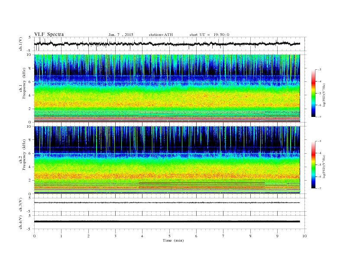Click the time axis tick label '9'
The height and width of the screenshot is (265, 343).
coord(277,236)
